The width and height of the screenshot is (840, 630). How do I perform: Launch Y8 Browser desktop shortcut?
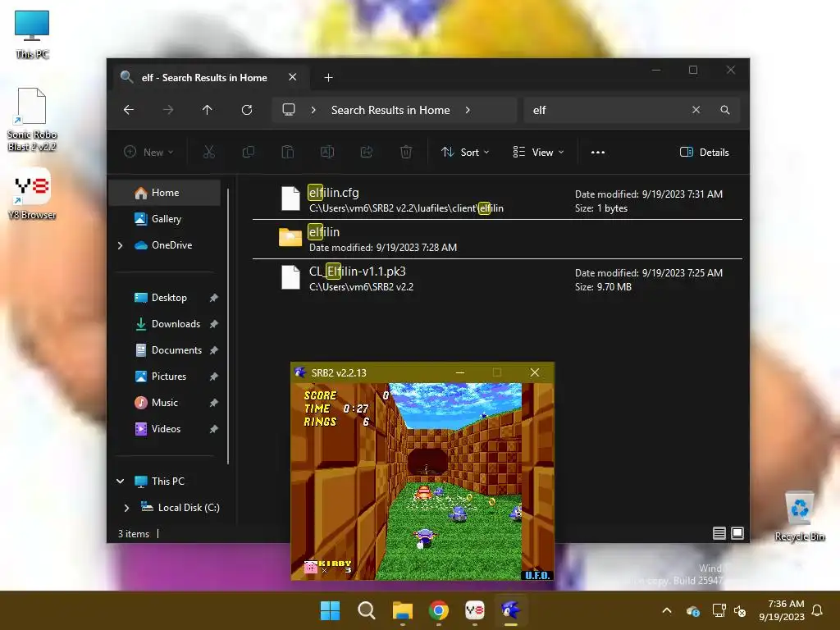[x=32, y=194]
